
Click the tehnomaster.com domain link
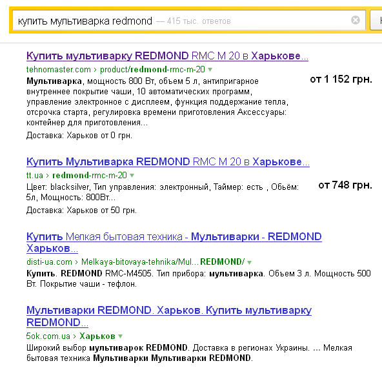59,70
